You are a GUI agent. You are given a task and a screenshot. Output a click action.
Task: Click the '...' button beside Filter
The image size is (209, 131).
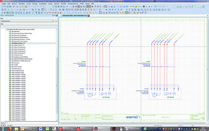pos(56,21)
